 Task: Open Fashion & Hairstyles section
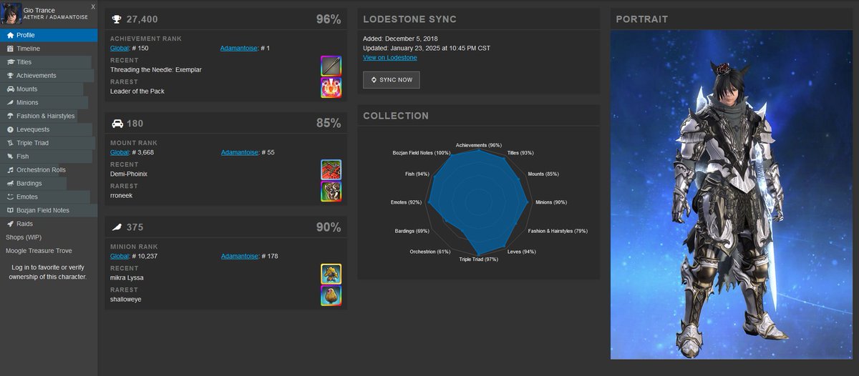[49, 116]
